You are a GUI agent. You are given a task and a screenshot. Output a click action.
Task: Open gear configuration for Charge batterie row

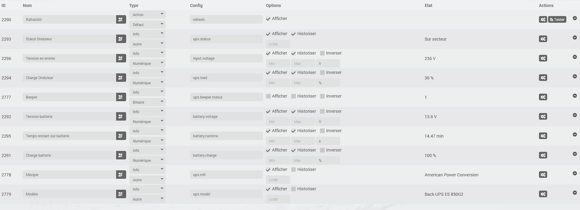tap(543, 155)
